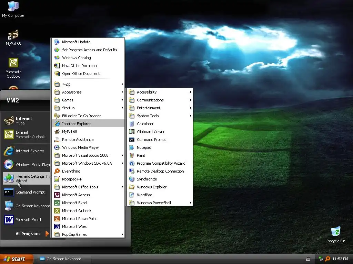353x264 pixels.
Task: Click the Windows Catalog icon
Action: point(57,58)
